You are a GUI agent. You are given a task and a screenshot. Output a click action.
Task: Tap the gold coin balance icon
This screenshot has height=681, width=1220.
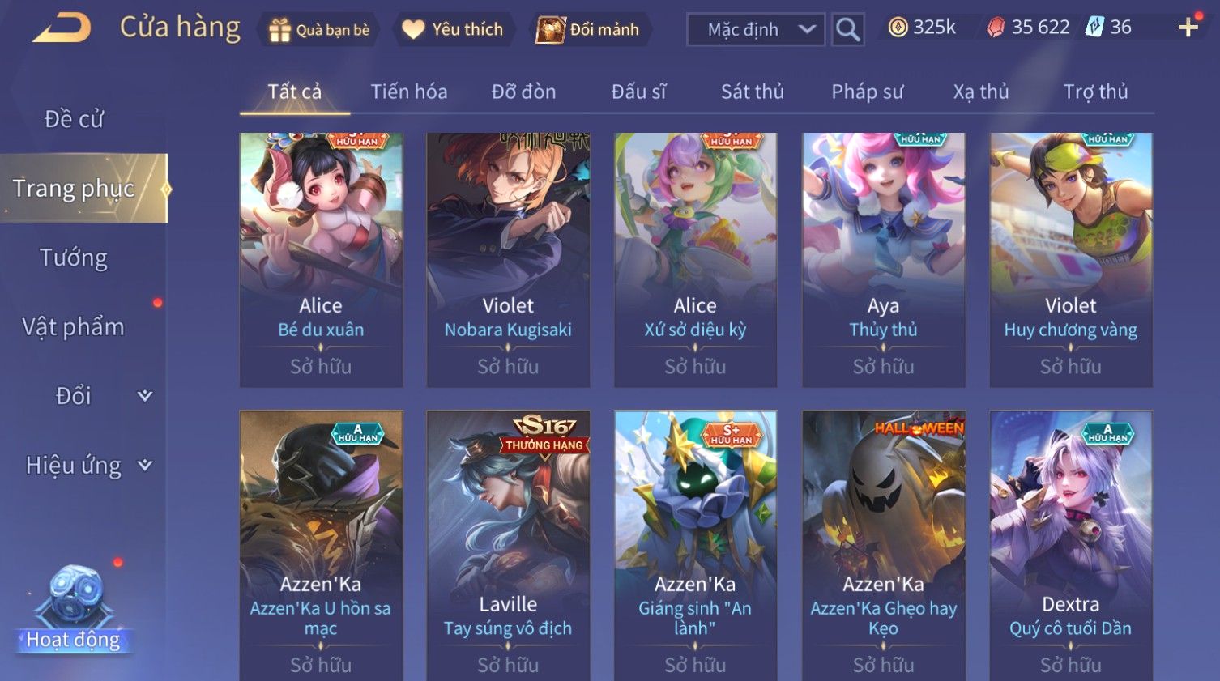tap(898, 28)
